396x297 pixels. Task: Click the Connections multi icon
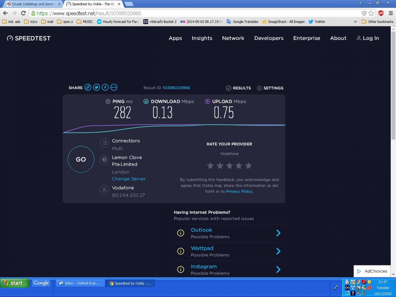coord(104,143)
